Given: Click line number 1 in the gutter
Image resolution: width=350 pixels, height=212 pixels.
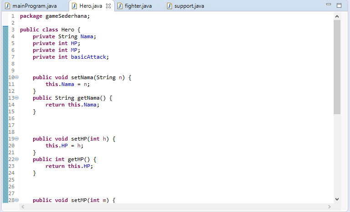Looking at the screenshot, I should click(13, 16).
